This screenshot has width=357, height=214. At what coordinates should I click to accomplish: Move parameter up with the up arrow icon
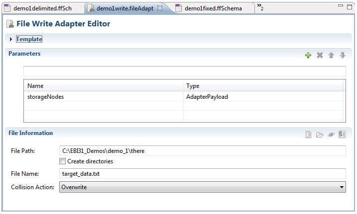coord(331,55)
